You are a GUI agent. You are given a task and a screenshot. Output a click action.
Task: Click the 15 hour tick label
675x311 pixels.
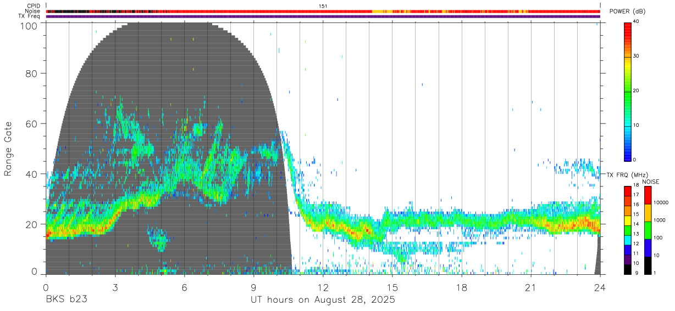pyautogui.click(x=392, y=287)
